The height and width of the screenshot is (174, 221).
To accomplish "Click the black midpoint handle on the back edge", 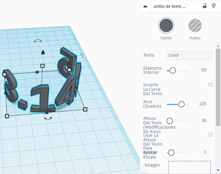I will 37,72.
